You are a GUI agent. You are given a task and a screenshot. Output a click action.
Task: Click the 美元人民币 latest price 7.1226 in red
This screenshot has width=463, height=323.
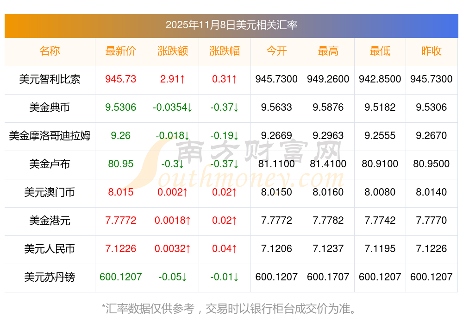(121, 249)
